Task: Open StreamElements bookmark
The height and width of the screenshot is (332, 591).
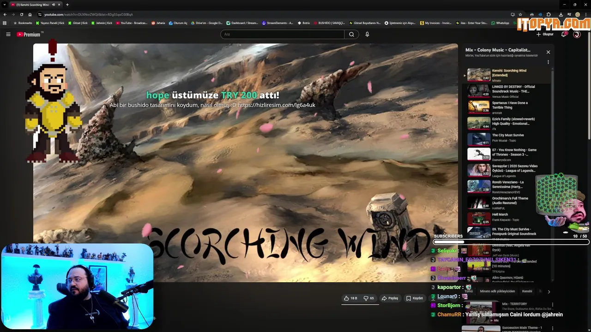Action: pos(277,23)
